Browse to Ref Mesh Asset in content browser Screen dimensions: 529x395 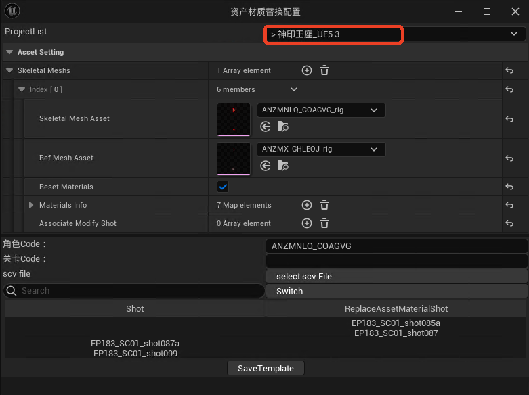(283, 166)
